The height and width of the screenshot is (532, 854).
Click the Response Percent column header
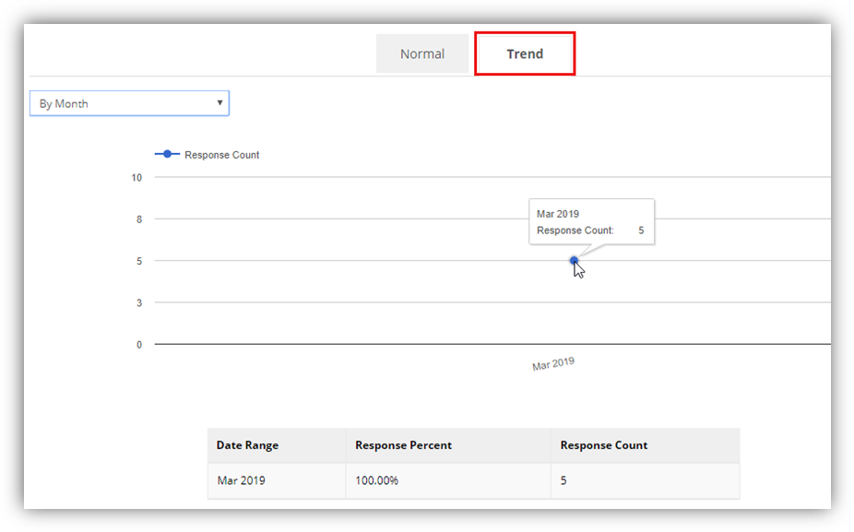(x=404, y=445)
